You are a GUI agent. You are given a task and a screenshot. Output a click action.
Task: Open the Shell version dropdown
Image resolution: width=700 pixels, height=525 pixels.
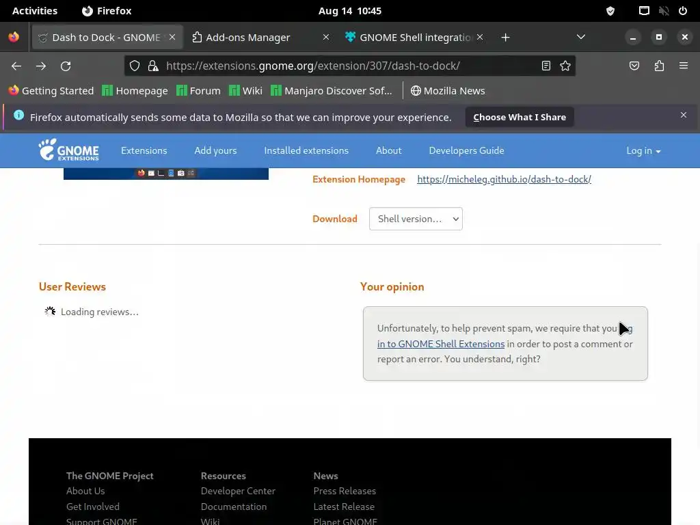(416, 219)
